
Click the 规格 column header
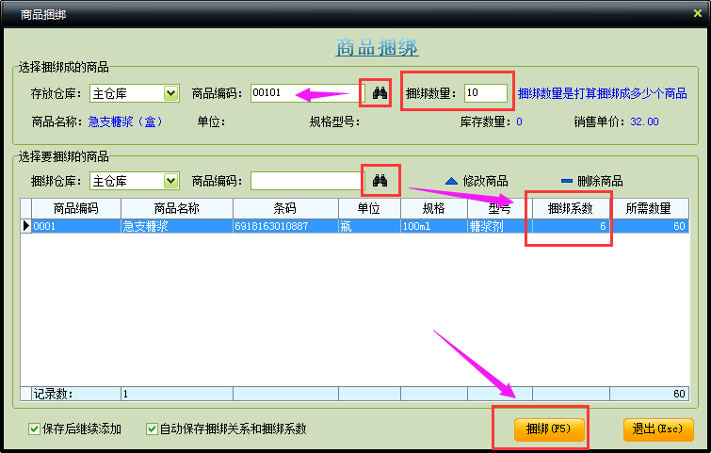(434, 208)
